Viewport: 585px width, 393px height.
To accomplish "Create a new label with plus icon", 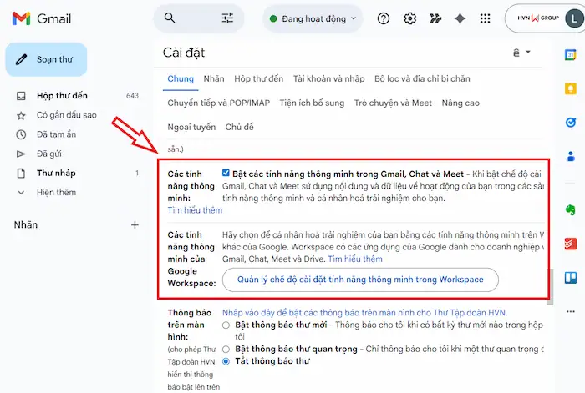I will pyautogui.click(x=135, y=225).
